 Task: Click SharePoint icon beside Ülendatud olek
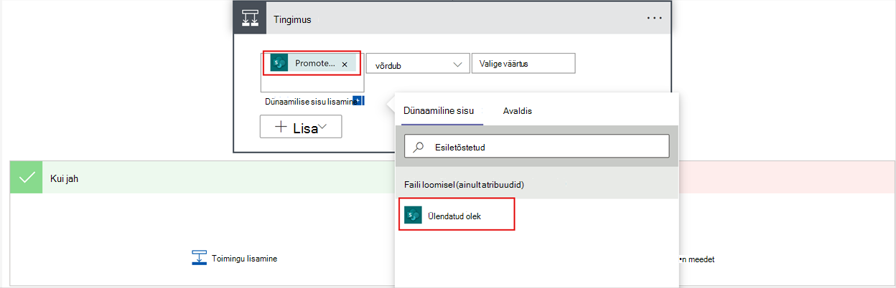(x=413, y=215)
